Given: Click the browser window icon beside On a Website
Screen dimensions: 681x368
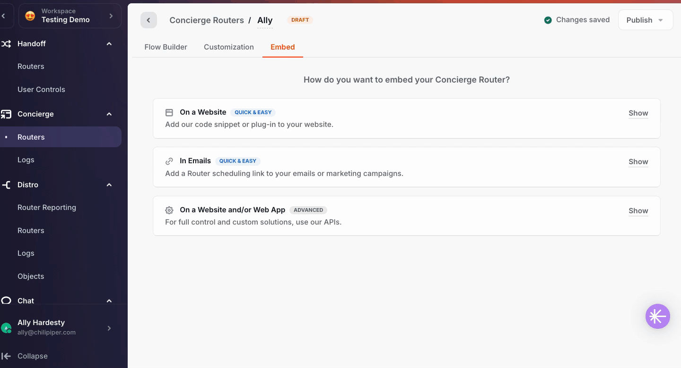Looking at the screenshot, I should tap(169, 112).
